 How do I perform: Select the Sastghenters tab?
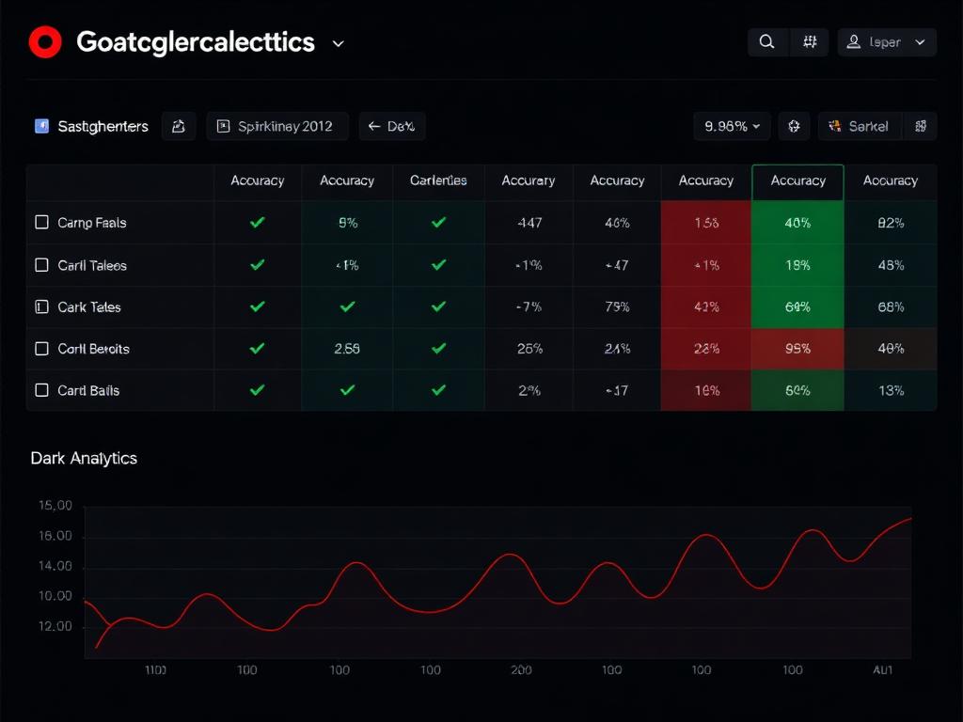[x=91, y=126]
